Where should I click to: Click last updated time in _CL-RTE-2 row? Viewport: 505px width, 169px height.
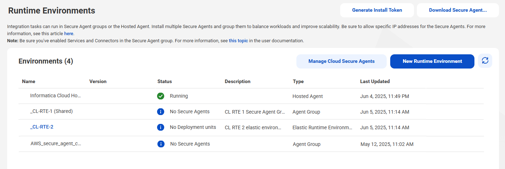tap(385, 128)
